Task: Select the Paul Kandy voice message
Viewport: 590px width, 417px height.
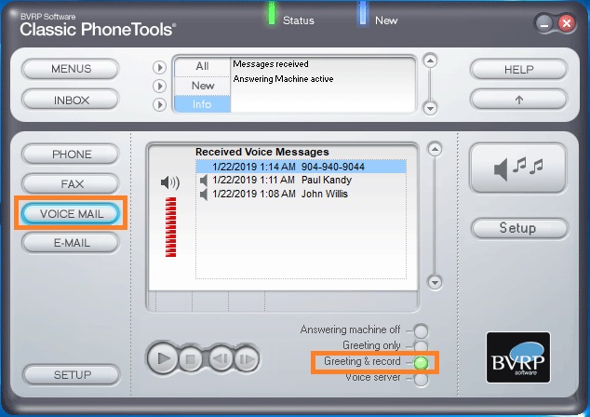Action: pyautogui.click(x=301, y=181)
